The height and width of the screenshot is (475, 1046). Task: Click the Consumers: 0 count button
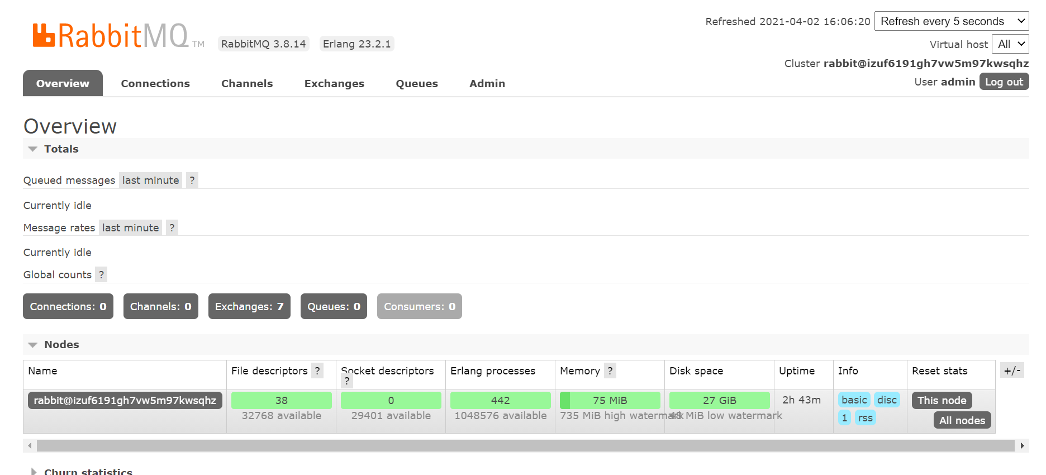[x=420, y=306]
